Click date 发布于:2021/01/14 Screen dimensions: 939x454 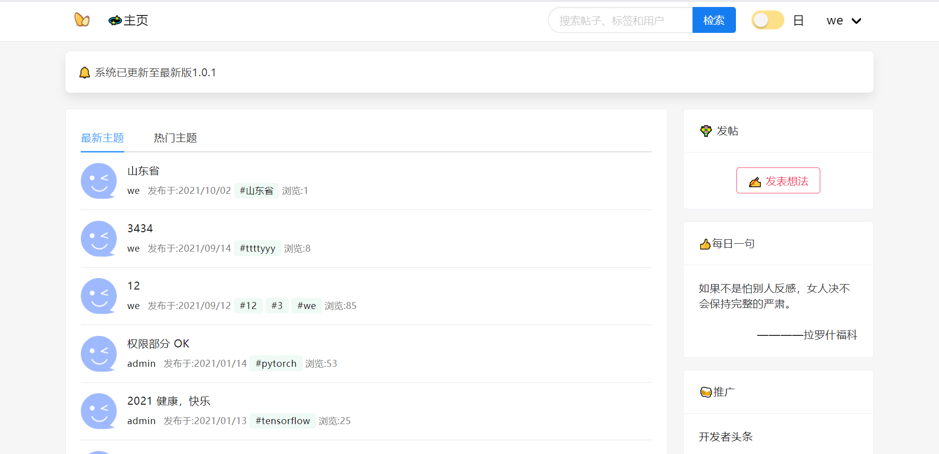pyautogui.click(x=206, y=363)
